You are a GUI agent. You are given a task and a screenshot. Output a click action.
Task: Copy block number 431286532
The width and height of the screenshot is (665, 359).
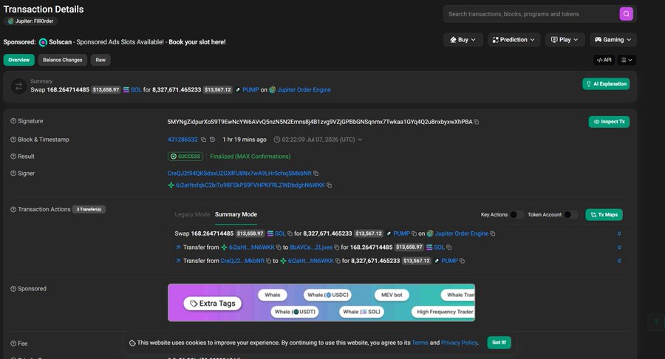pyautogui.click(x=204, y=140)
